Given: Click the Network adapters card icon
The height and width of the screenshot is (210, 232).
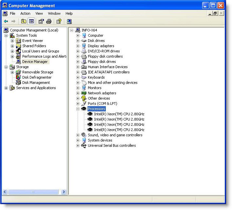Looking at the screenshot, I should click(x=84, y=93).
